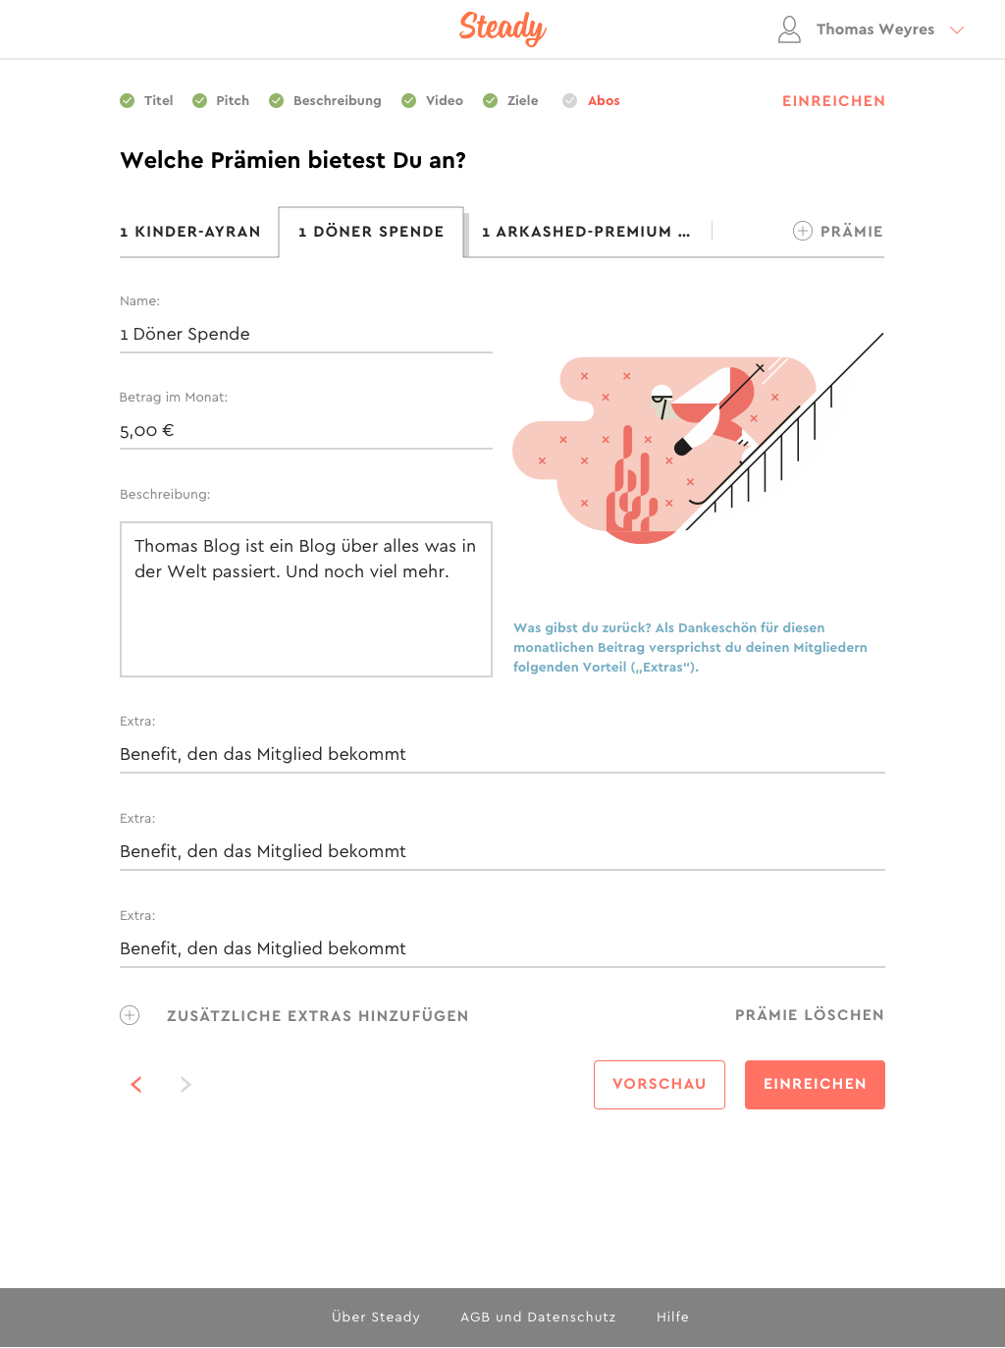Click the green checkmark beside Titel

point(128,100)
